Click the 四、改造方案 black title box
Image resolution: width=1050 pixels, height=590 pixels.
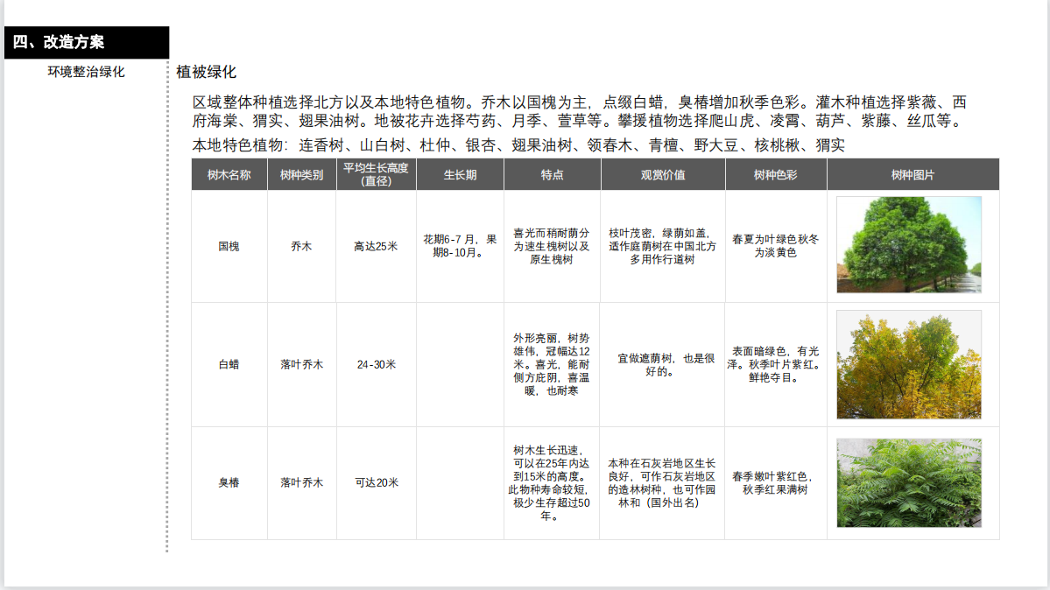click(86, 42)
